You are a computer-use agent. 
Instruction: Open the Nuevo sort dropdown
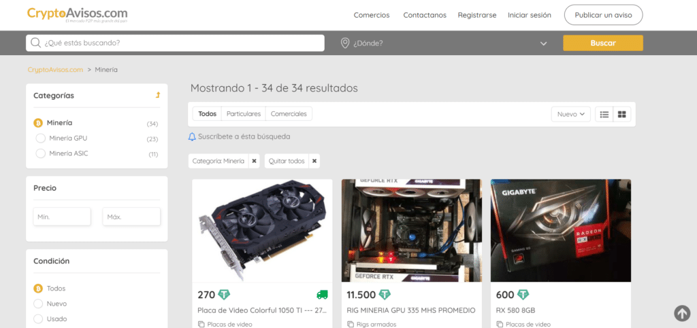571,114
